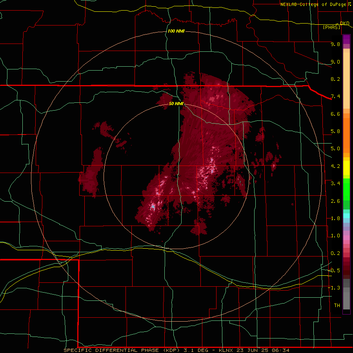Click the 8.2 value on the color scale
This screenshot has width=353, height=353.
[x=335, y=79]
